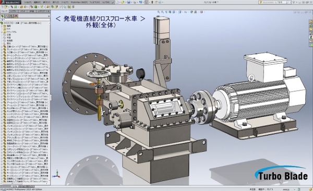Click the Rebuild traffic-light icon

click(152, 3)
